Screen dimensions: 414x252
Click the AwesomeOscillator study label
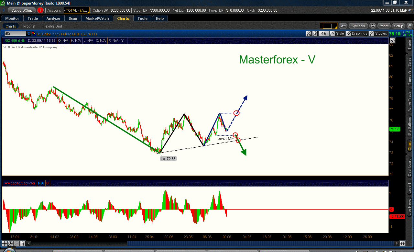(20, 183)
